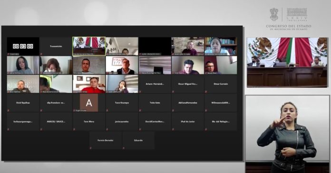Click the iPad de Javier participant name
The image size is (331, 173).
[188, 121]
